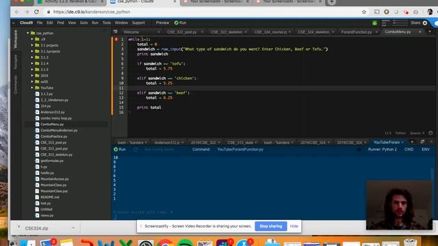Click the Hide link in sharing bar
This screenshot has height=246, width=438.
[294, 226]
